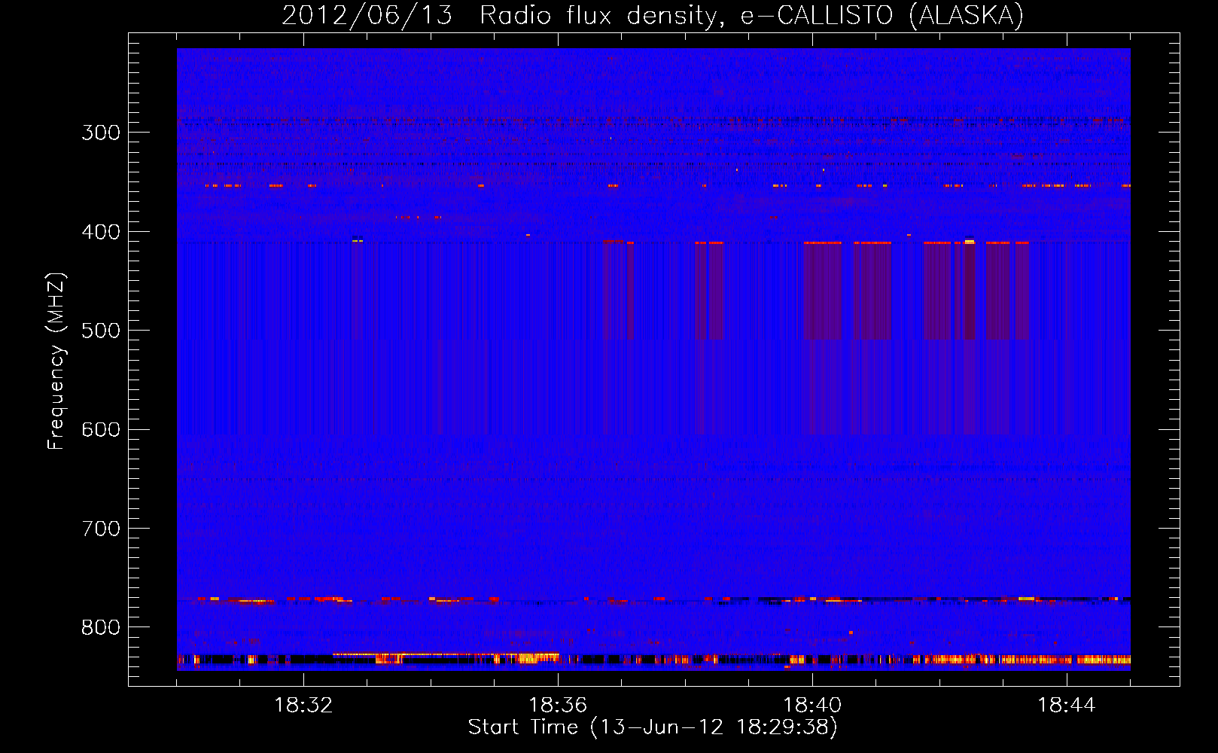Viewport: 1218px width, 753px height.
Task: Click the 18:44 time tick label
Action: (1067, 706)
